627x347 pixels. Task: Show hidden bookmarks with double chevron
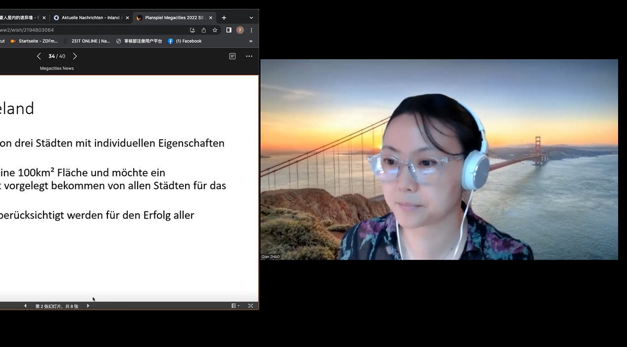pos(251,41)
